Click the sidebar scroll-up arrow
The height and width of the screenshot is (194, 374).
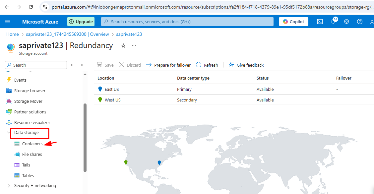click(x=85, y=74)
